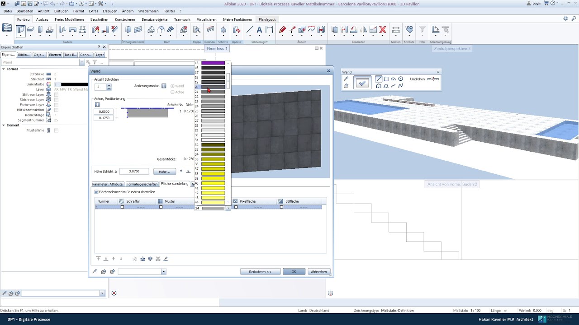Select the roof frame tool in Dach
This screenshot has height=325, width=579.
click(x=151, y=30)
